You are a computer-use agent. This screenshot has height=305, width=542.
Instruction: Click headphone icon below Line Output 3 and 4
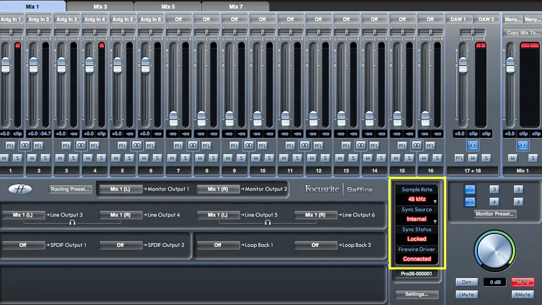72,222
